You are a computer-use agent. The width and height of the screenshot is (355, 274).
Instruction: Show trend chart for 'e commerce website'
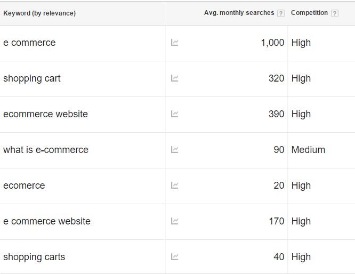tap(174, 221)
